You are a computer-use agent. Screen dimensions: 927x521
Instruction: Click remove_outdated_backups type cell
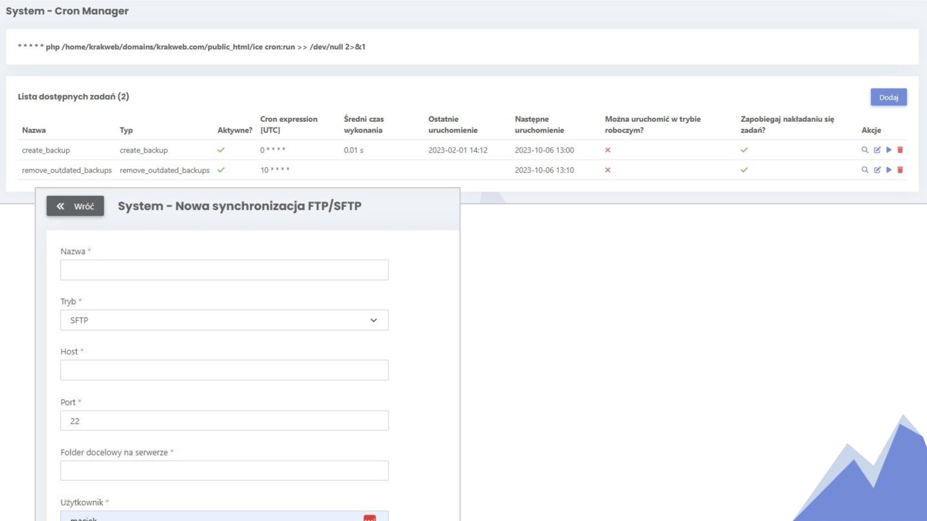pos(165,170)
